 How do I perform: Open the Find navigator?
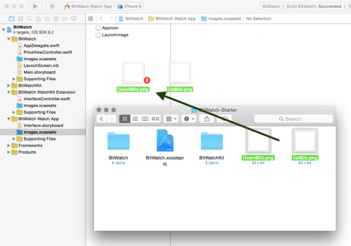click(29, 19)
